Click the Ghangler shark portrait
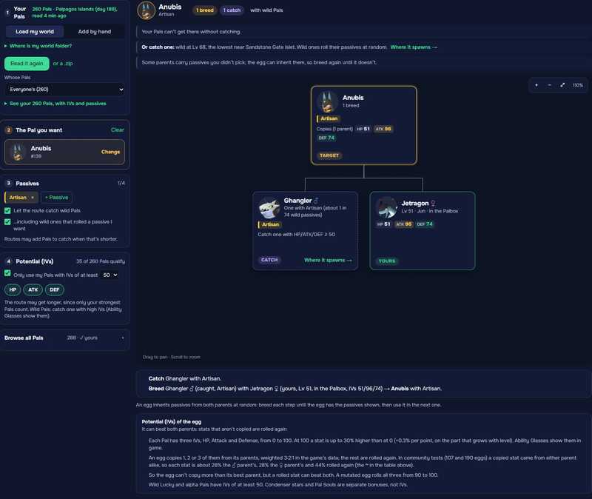The height and width of the screenshot is (499, 592). (x=269, y=208)
